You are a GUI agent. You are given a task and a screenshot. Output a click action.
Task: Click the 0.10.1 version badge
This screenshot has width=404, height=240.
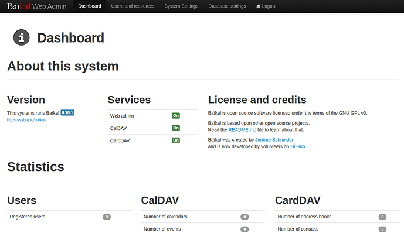pyautogui.click(x=67, y=112)
